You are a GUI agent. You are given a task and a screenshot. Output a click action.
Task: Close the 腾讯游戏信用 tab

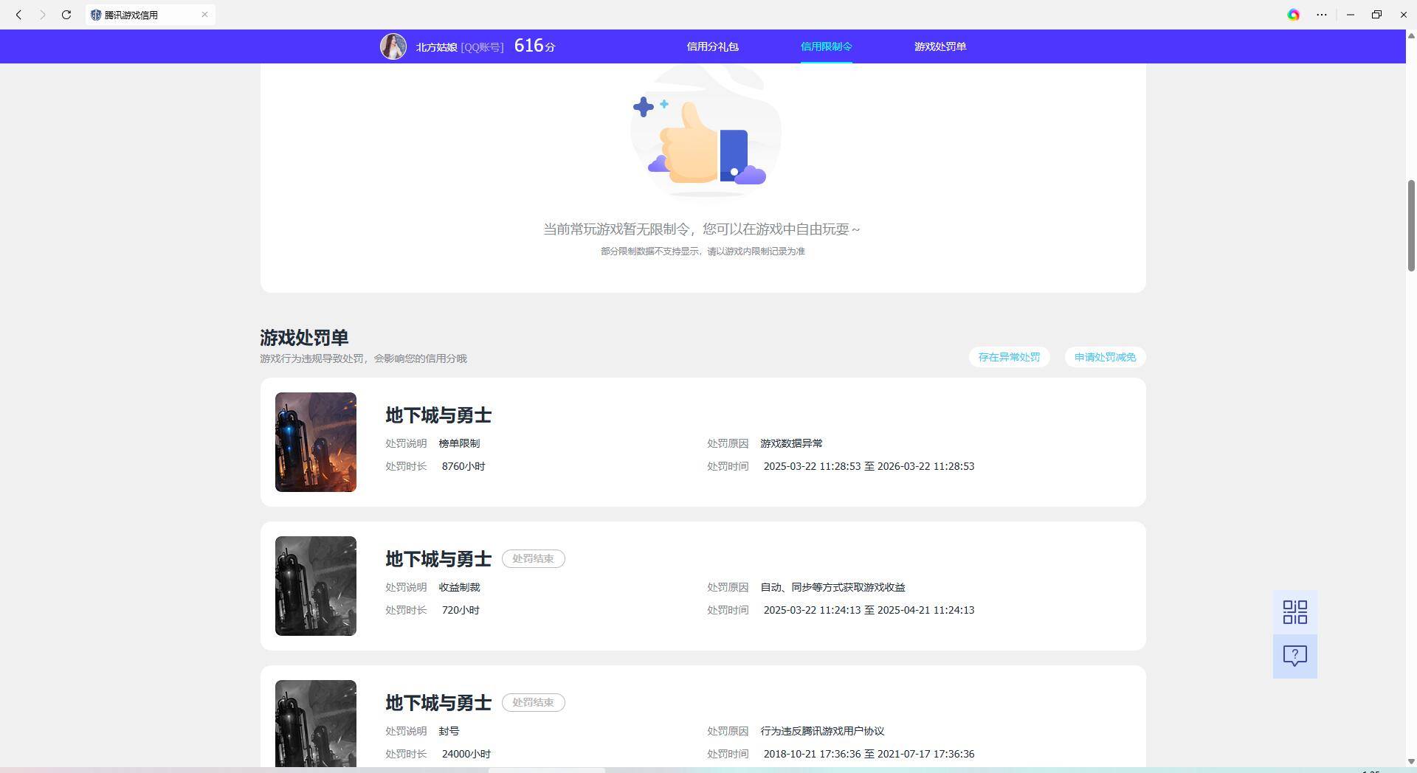pyautogui.click(x=204, y=15)
